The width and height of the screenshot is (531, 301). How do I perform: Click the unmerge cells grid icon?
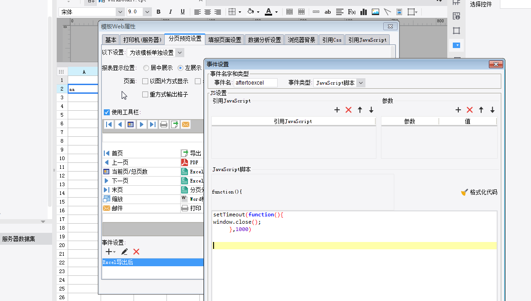pyautogui.click(x=301, y=12)
